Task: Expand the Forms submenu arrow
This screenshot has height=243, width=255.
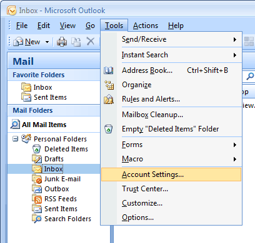Action: [x=235, y=145]
